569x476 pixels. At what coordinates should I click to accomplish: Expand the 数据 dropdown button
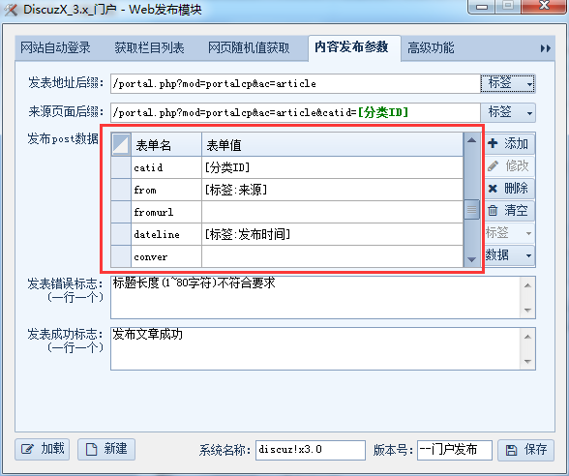(510, 255)
